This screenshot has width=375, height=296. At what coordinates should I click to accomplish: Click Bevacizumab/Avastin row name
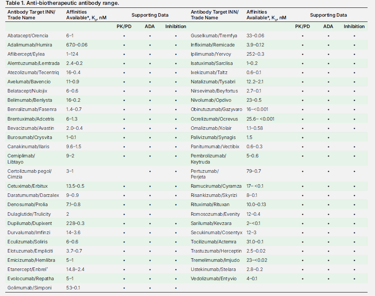point(31,128)
